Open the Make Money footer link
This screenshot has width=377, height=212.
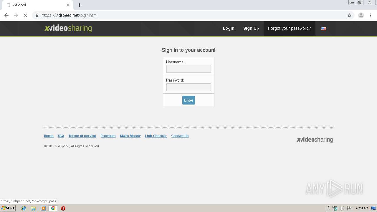[x=130, y=136]
